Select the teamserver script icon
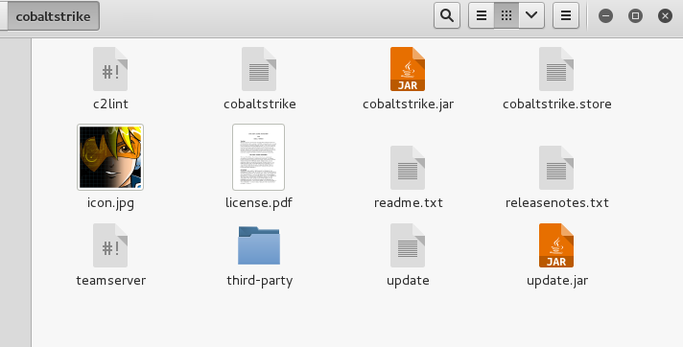Viewport: 683px width, 347px height. click(110, 245)
